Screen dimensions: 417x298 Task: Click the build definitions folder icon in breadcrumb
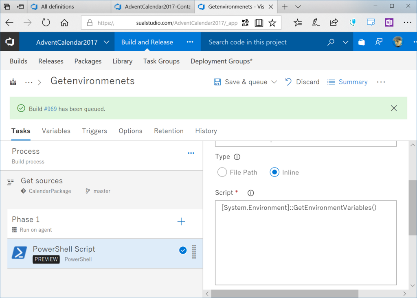pos(13,82)
